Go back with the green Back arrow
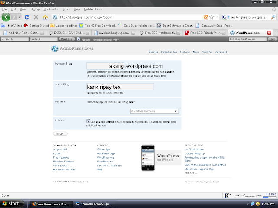Image resolution: width=278 pixels, height=208 pixels. (x=6, y=17)
